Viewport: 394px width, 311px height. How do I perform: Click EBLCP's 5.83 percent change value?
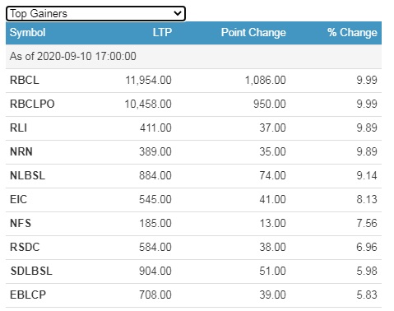(367, 295)
